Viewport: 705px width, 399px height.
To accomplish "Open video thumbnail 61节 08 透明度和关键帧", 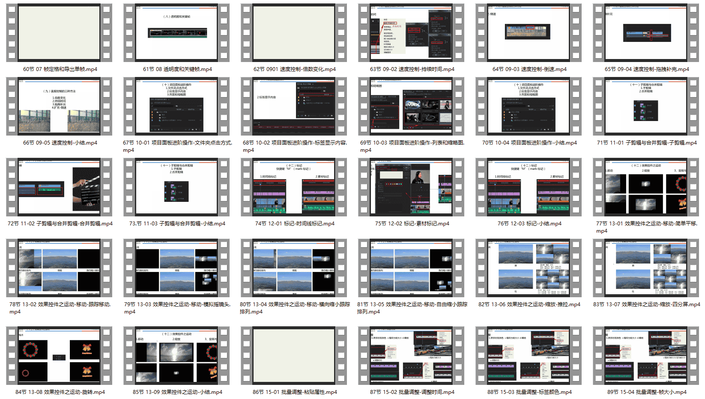I will pos(176,33).
